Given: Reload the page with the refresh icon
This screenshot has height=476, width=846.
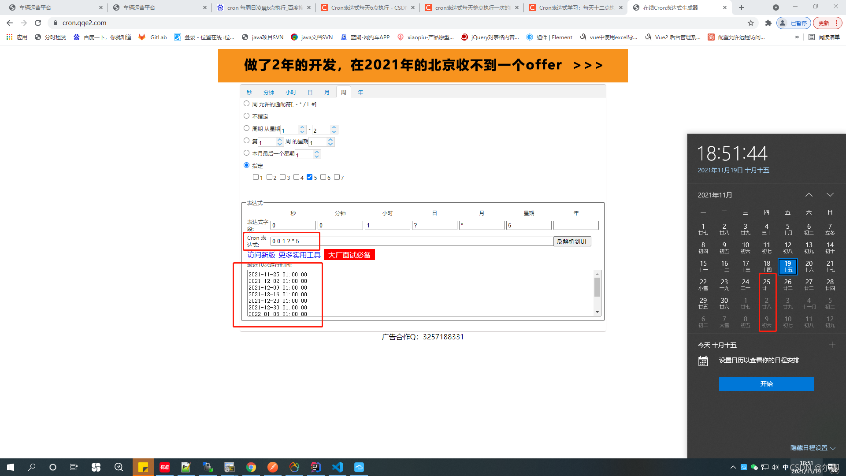Looking at the screenshot, I should (x=37, y=23).
